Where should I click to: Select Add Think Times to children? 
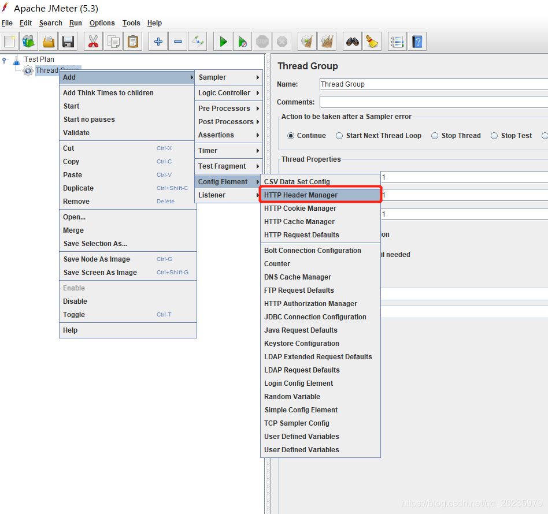[x=128, y=93]
